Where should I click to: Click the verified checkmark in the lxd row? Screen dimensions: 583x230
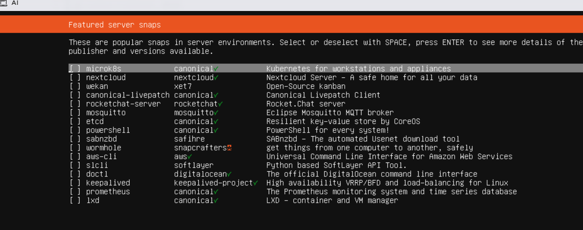[x=216, y=201]
